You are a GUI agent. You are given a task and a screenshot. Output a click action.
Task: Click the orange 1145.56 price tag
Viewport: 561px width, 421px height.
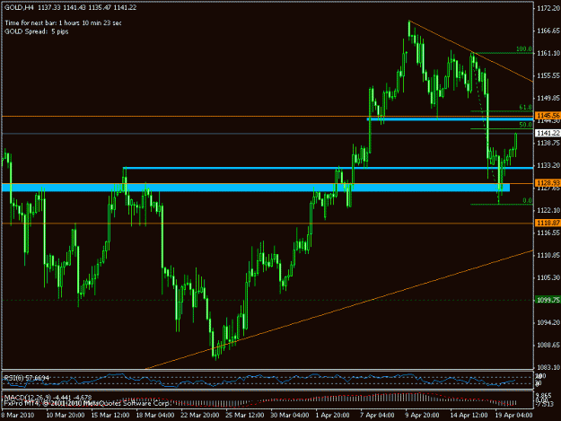coord(548,116)
